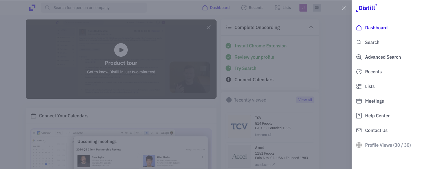Dismiss the Product tour card
The height and width of the screenshot is (169, 430).
pos(209,27)
